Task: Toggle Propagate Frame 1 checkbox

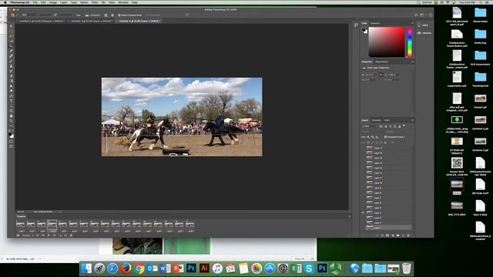Action: point(385,137)
